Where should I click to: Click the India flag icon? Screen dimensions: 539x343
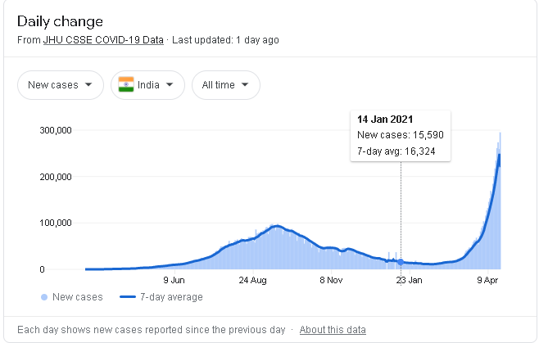[126, 85]
